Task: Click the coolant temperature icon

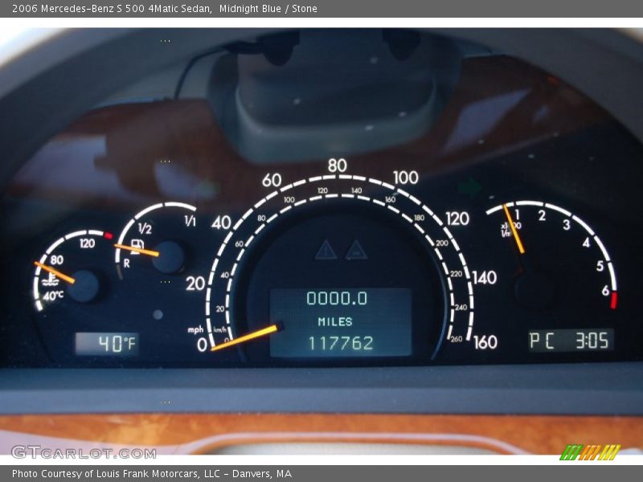Action: [51, 279]
